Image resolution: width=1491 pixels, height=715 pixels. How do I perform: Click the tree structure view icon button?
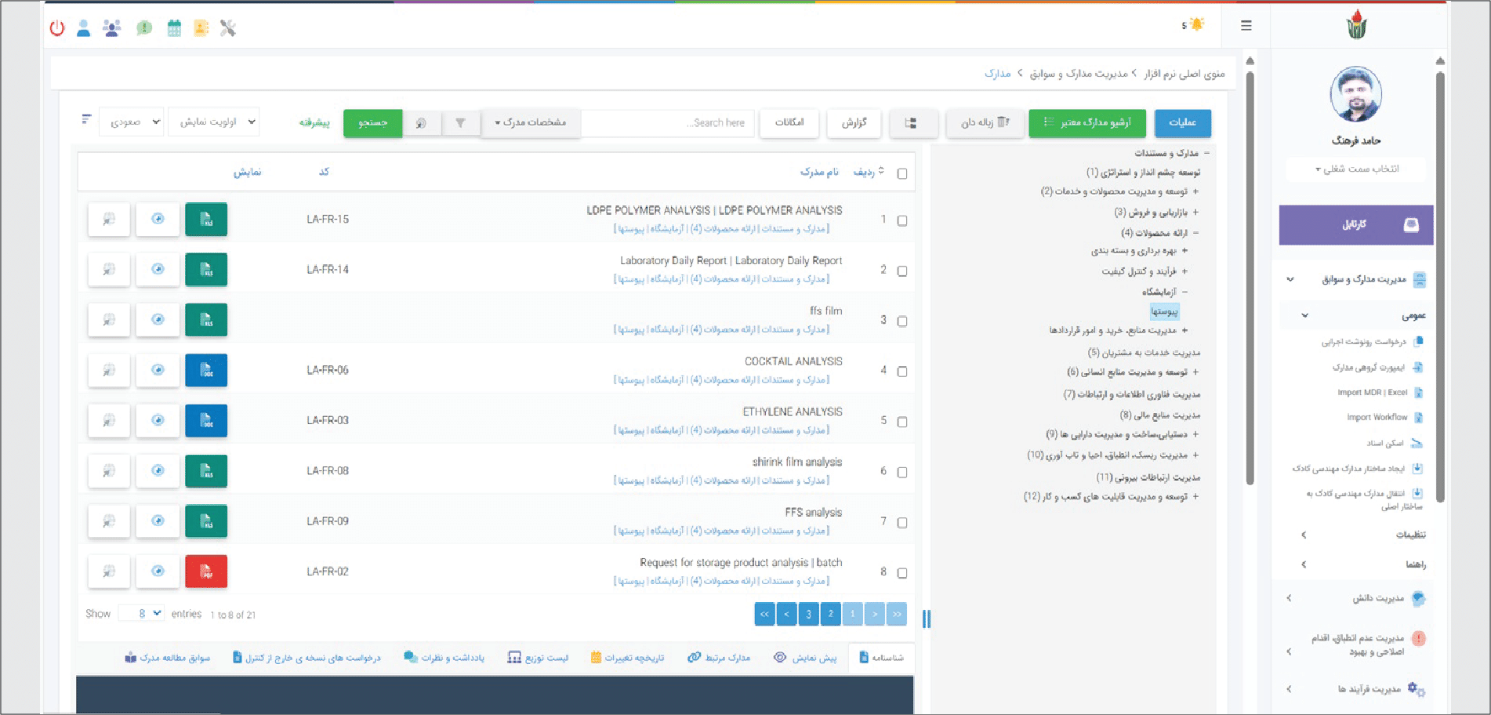point(910,123)
